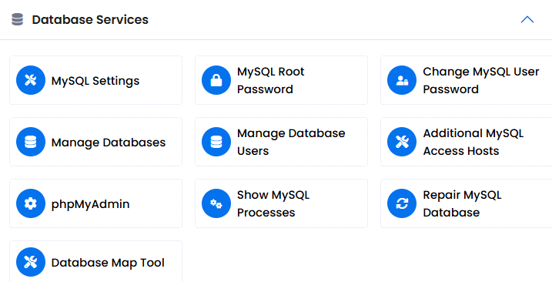Select Show MySQL Processes text label
Image resolution: width=552 pixels, height=282 pixels.
click(x=273, y=203)
